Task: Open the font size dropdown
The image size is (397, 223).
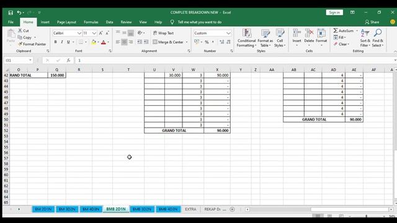Action: tap(94, 33)
